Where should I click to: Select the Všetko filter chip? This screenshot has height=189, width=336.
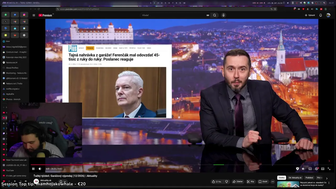pos(282,178)
